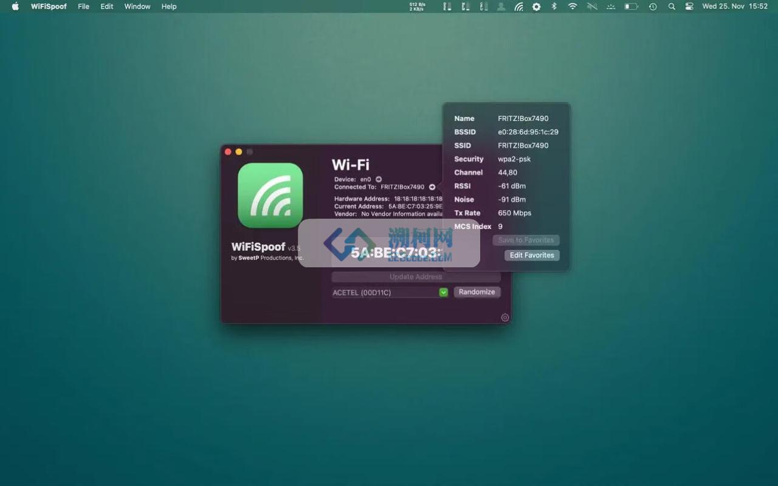Click the battery status icon
The width and height of the screenshot is (778, 486).
[631, 6]
